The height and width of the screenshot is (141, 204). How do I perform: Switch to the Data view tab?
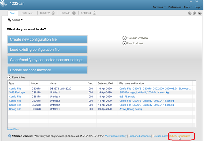(27, 13)
